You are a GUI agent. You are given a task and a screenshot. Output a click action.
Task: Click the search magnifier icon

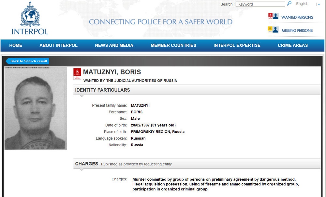[x=289, y=4]
